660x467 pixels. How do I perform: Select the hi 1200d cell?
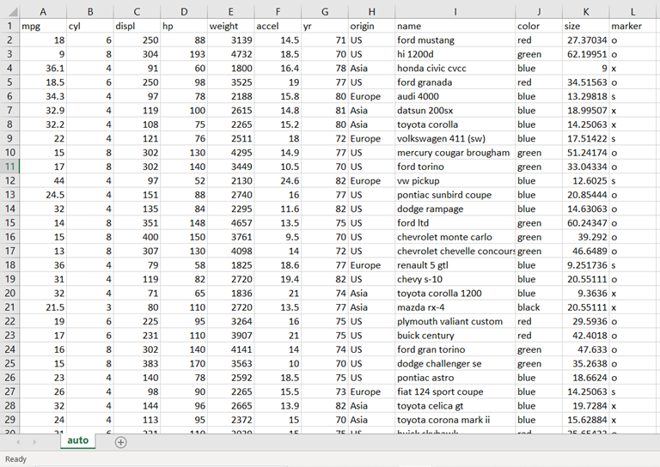point(455,54)
